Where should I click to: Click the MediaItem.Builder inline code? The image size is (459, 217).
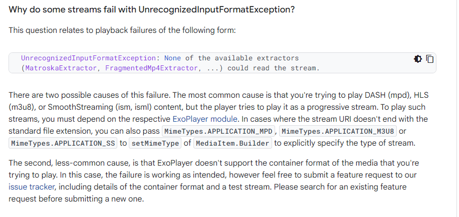click(233, 144)
